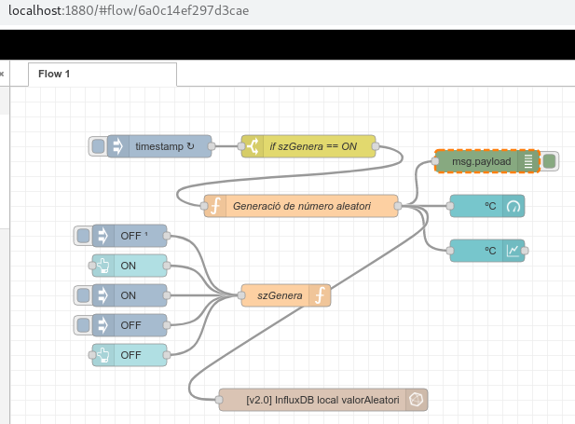Select the ON dashboard button node label

129,266
